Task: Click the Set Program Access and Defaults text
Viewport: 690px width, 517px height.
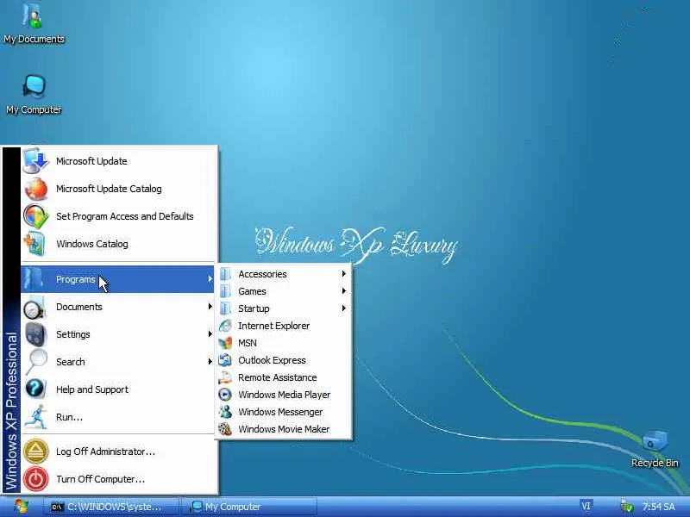Action: [x=124, y=216]
